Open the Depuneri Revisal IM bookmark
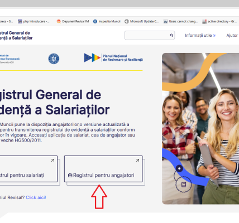 [73, 21]
